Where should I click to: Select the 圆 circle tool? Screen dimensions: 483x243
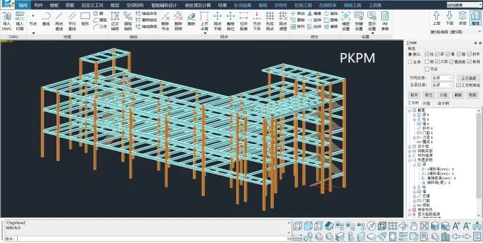point(98,14)
